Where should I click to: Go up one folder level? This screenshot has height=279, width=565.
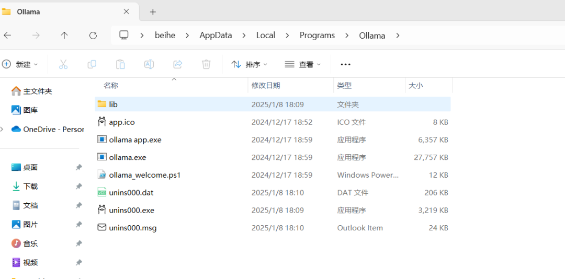pos(64,36)
